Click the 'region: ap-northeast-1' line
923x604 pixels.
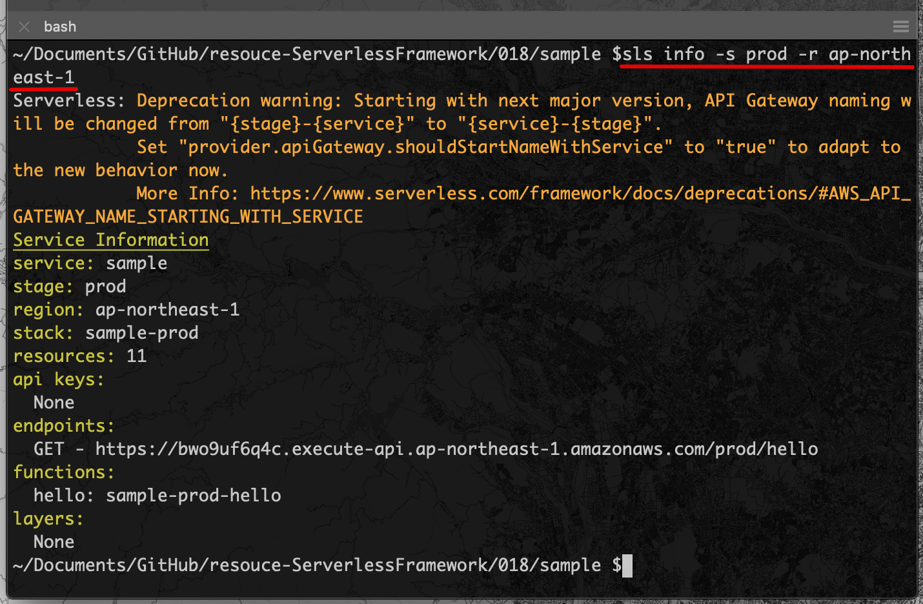(127, 310)
